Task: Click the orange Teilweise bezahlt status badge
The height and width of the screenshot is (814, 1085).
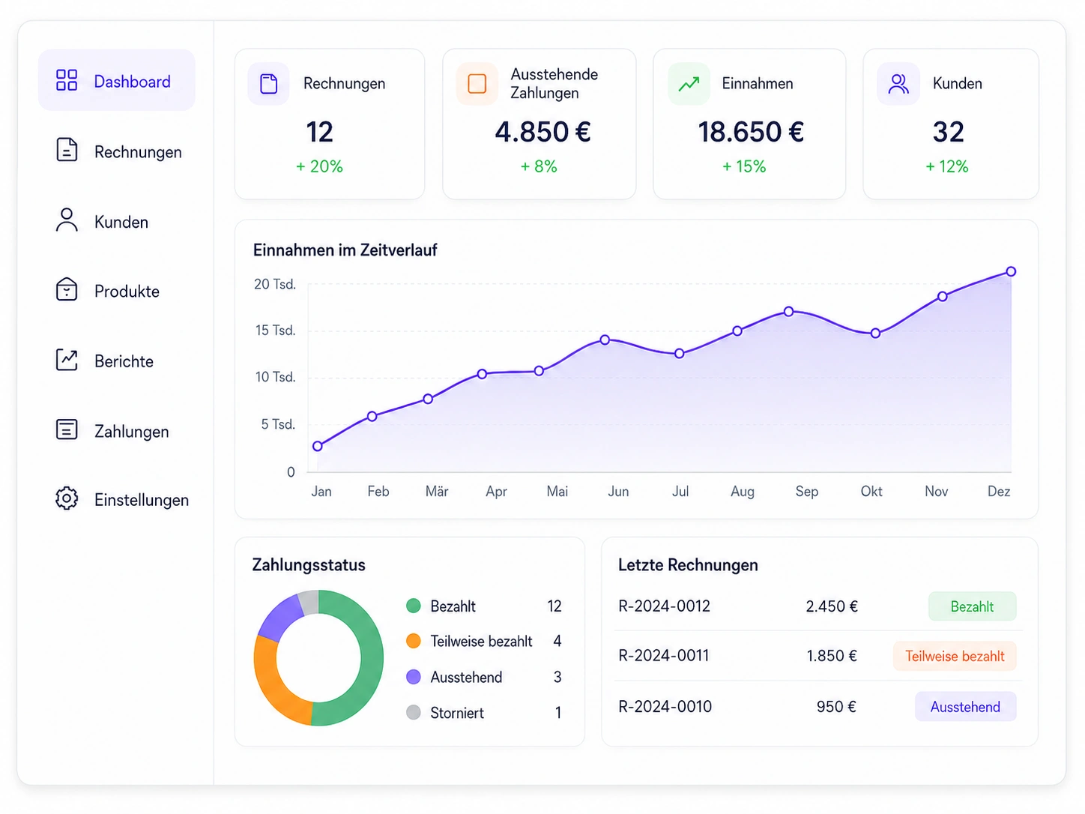Action: tap(955, 656)
